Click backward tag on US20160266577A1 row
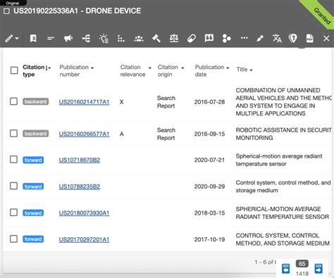The width and height of the screenshot is (334, 278). point(36,134)
